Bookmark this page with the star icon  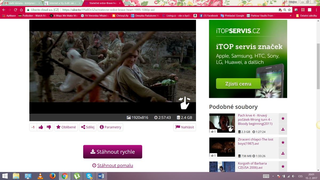point(290,10)
